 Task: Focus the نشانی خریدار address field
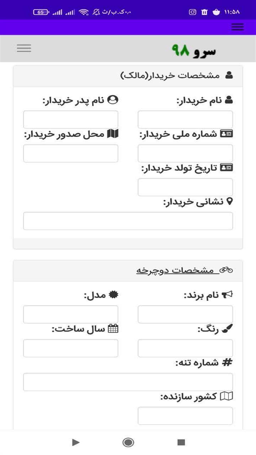tap(128, 221)
